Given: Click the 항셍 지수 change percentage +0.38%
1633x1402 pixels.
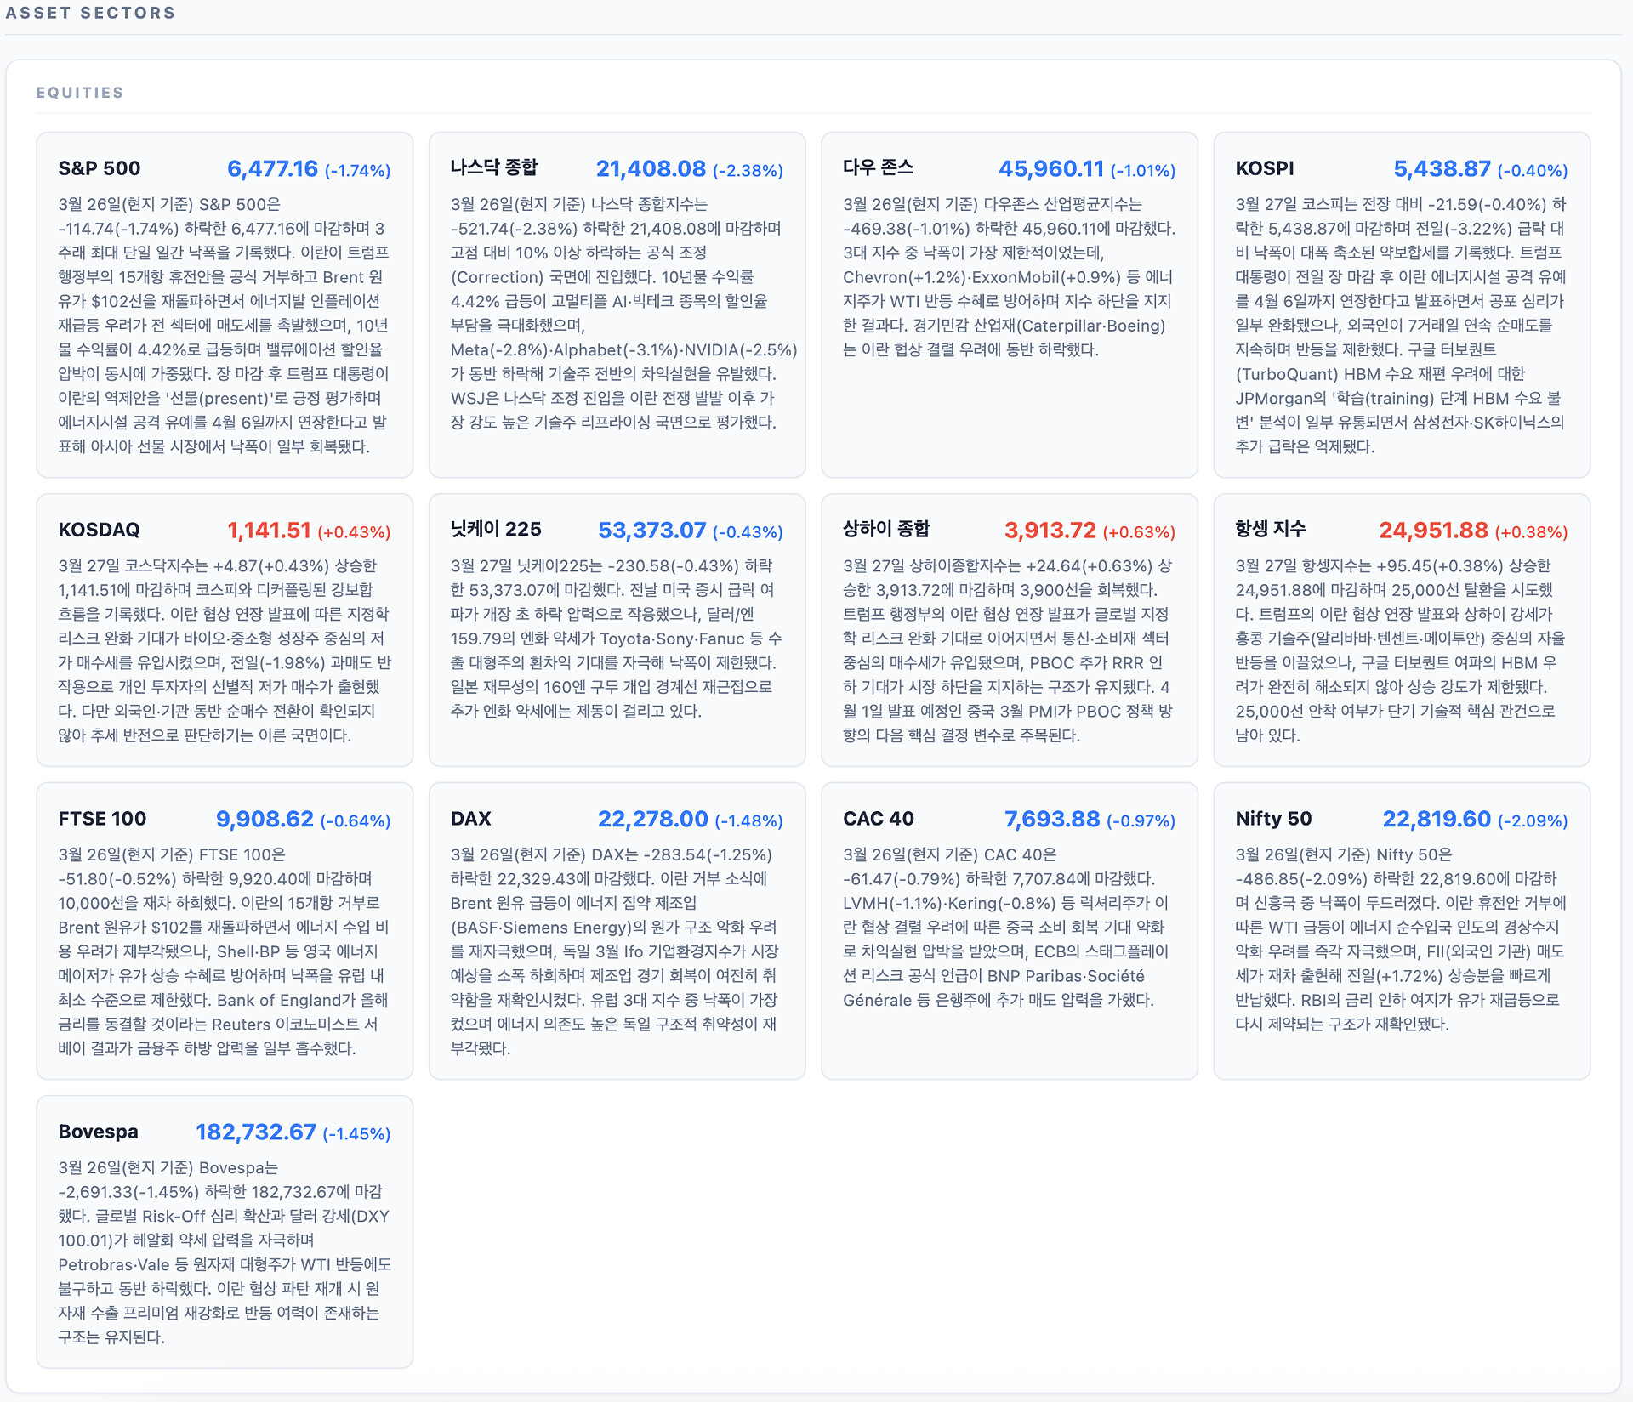Looking at the screenshot, I should coord(1531,531).
